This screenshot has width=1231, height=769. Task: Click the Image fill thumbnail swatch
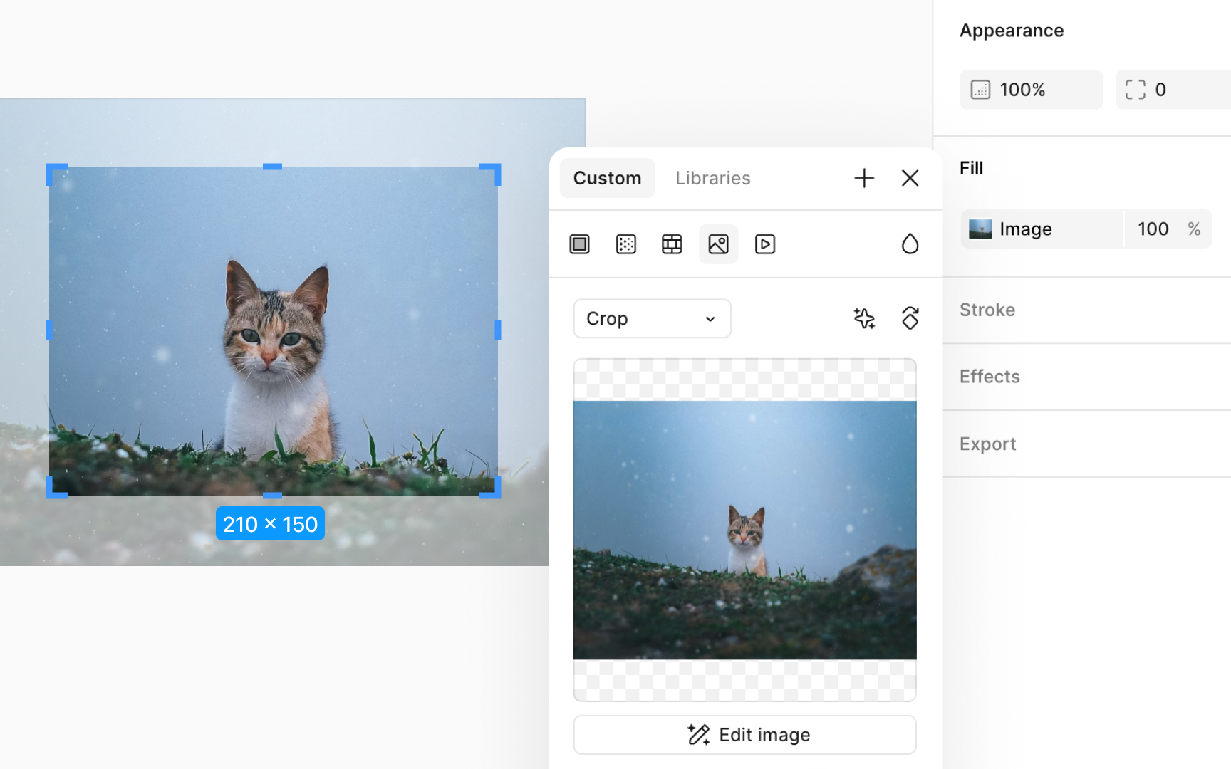pyautogui.click(x=980, y=229)
